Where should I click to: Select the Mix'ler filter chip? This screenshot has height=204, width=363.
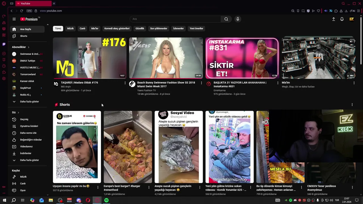point(95,28)
